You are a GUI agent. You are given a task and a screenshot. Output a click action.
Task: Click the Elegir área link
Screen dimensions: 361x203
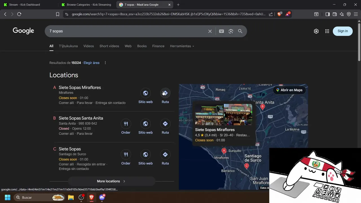[91, 63]
